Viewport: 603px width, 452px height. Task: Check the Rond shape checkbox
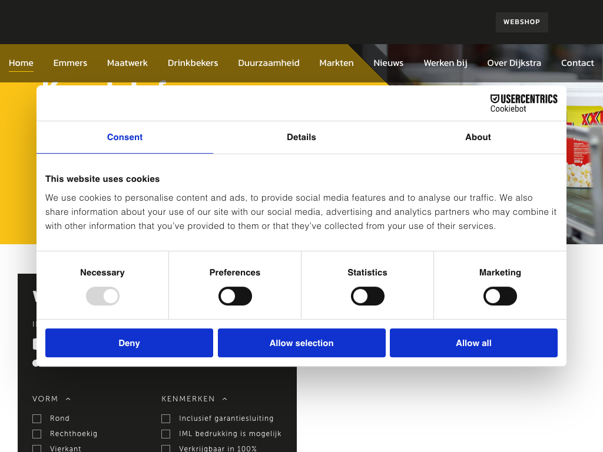37,418
